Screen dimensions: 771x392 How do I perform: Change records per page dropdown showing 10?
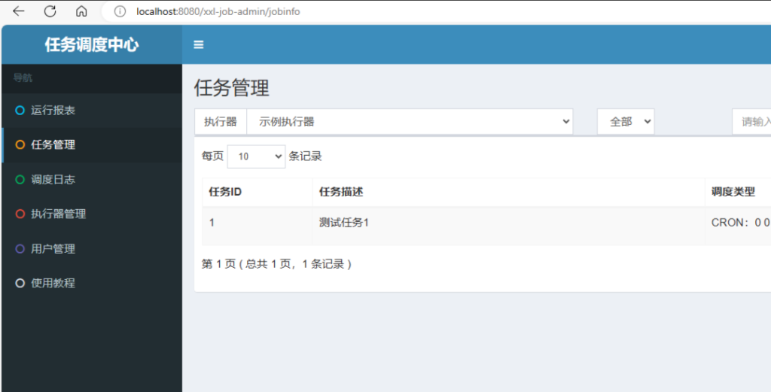coord(256,156)
